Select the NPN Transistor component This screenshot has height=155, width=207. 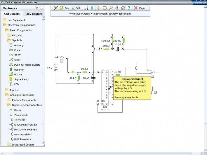point(20,134)
